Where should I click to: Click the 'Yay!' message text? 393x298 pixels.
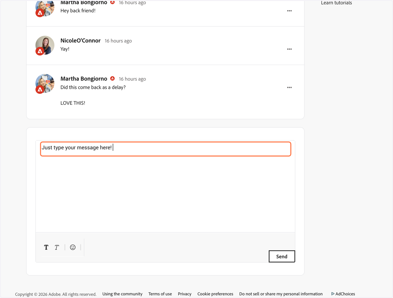click(65, 49)
